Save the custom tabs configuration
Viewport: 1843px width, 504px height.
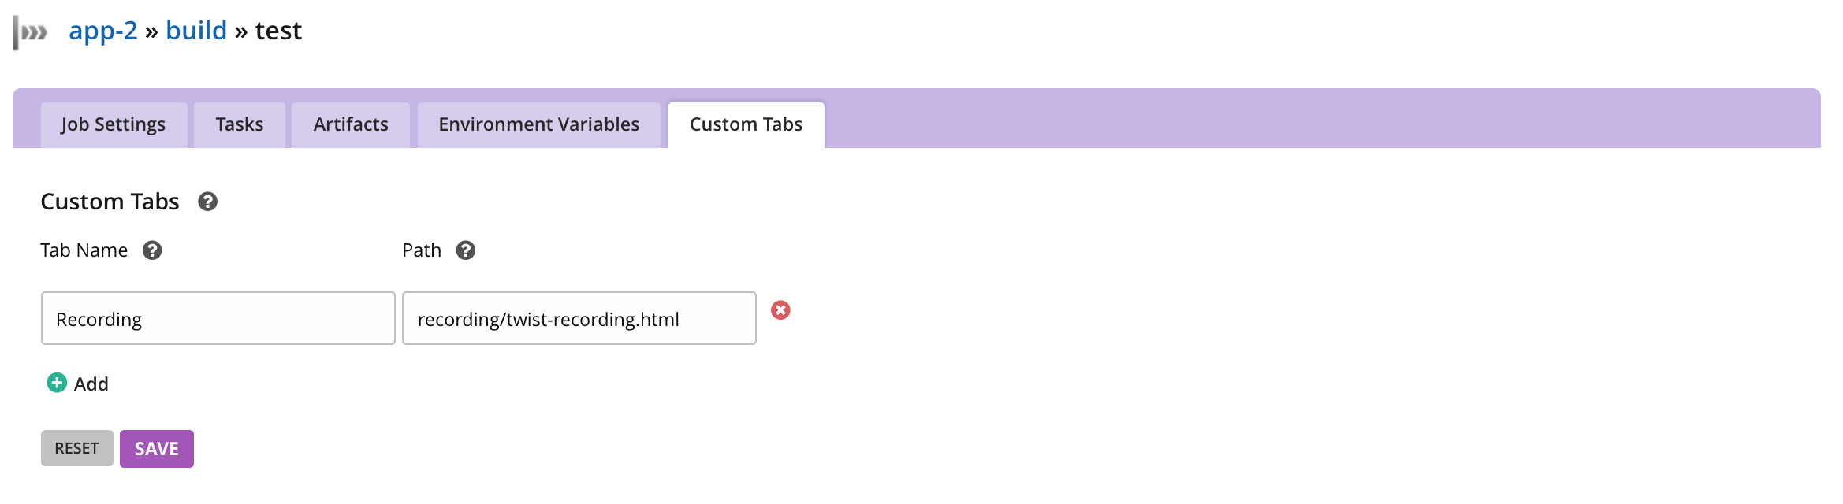pos(157,449)
